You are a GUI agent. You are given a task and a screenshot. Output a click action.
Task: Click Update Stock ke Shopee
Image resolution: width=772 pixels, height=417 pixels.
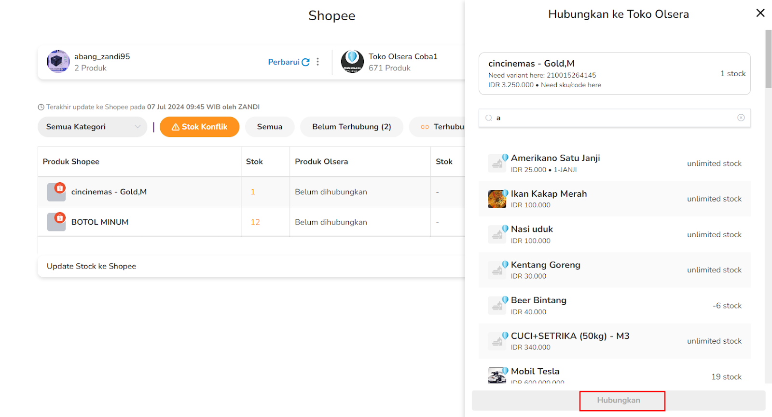coord(91,266)
